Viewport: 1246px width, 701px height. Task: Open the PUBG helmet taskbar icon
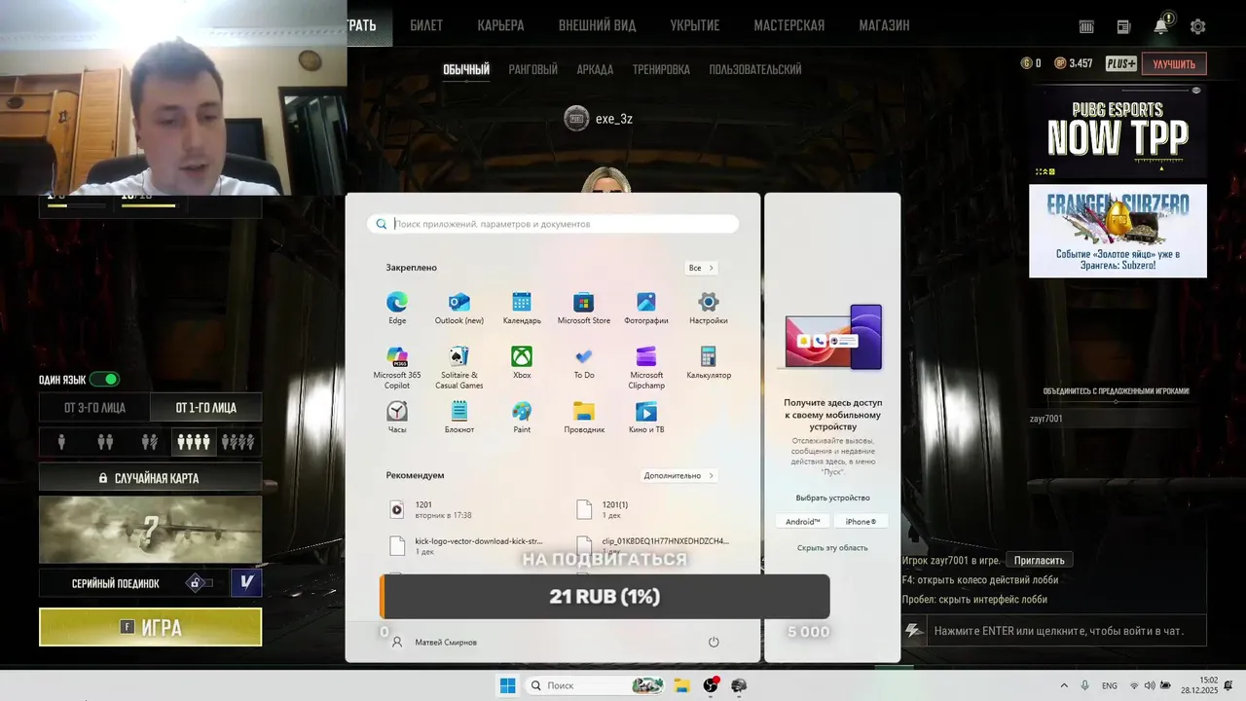pyautogui.click(x=739, y=685)
